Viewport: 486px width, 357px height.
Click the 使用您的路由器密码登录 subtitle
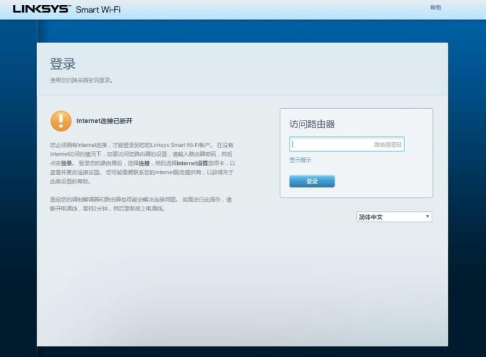click(x=82, y=80)
